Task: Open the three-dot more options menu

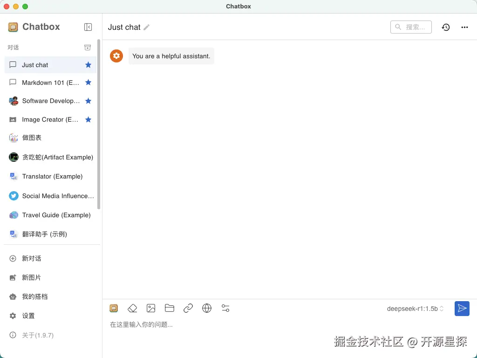Action: click(464, 27)
